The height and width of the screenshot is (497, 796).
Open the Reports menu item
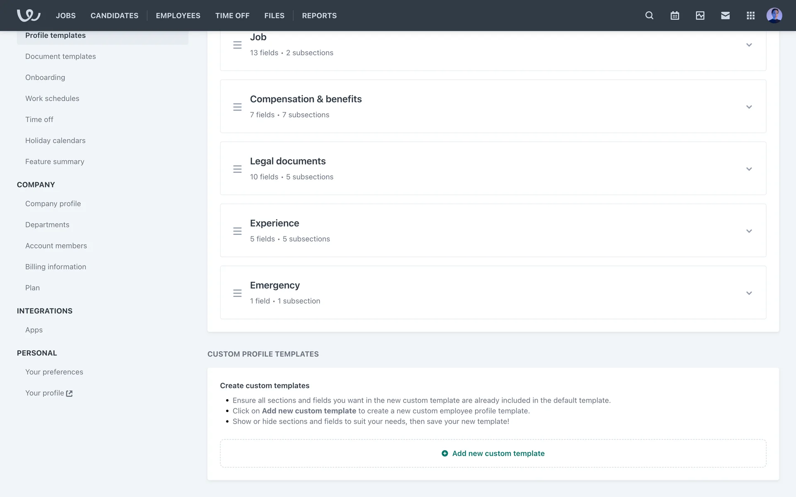[319, 15]
